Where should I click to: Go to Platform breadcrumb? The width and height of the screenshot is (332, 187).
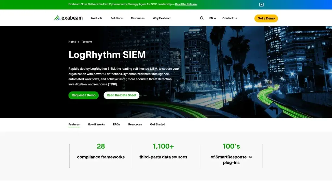tap(87, 42)
